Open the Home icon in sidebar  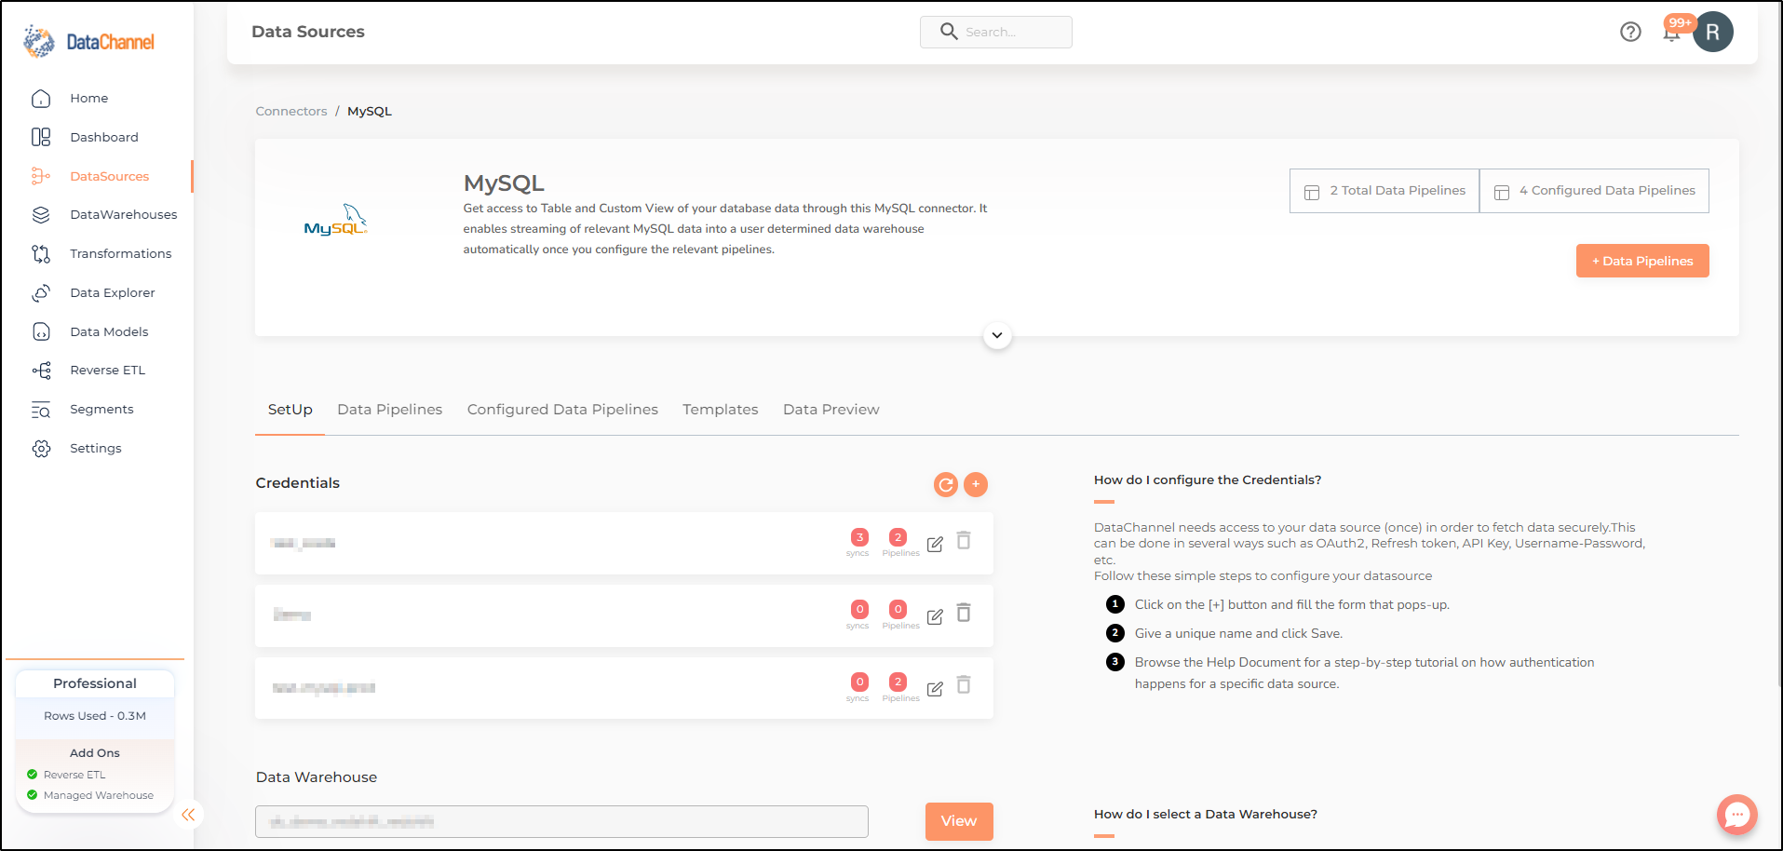point(41,99)
